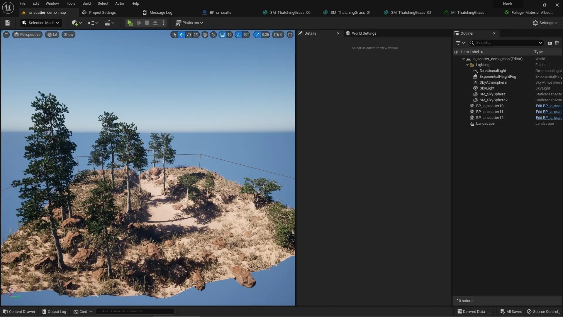Open the Outliner filter options dropdown
563x317 pixels.
pyautogui.click(x=460, y=43)
